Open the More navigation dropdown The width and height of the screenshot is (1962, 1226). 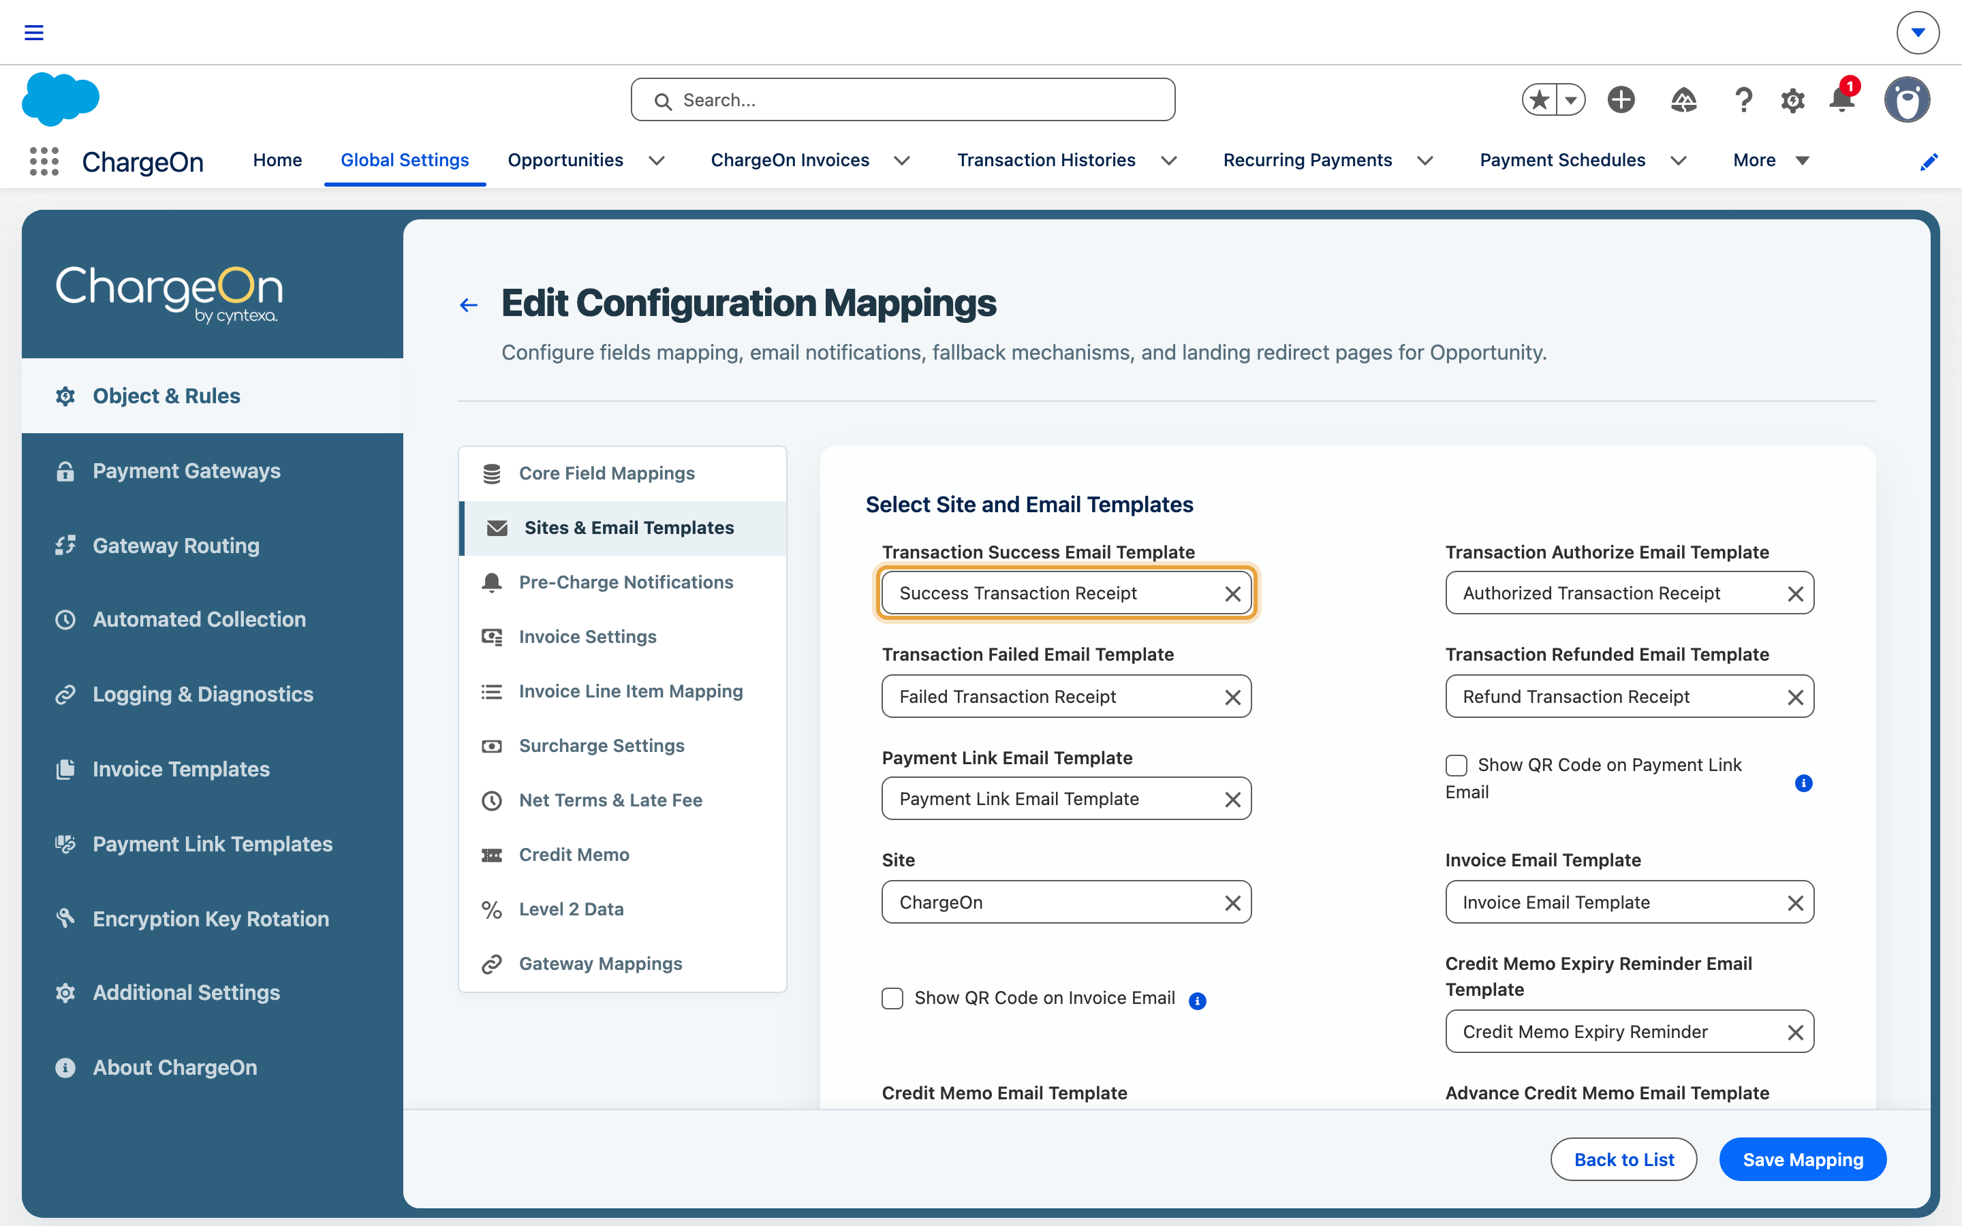tap(1771, 161)
